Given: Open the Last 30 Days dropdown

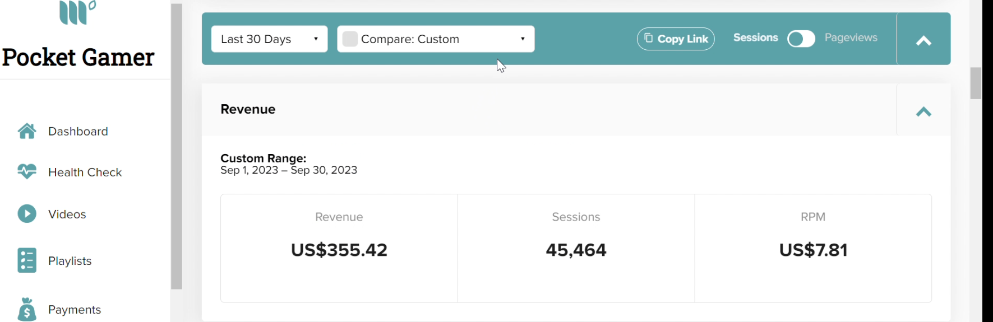Looking at the screenshot, I should (269, 39).
